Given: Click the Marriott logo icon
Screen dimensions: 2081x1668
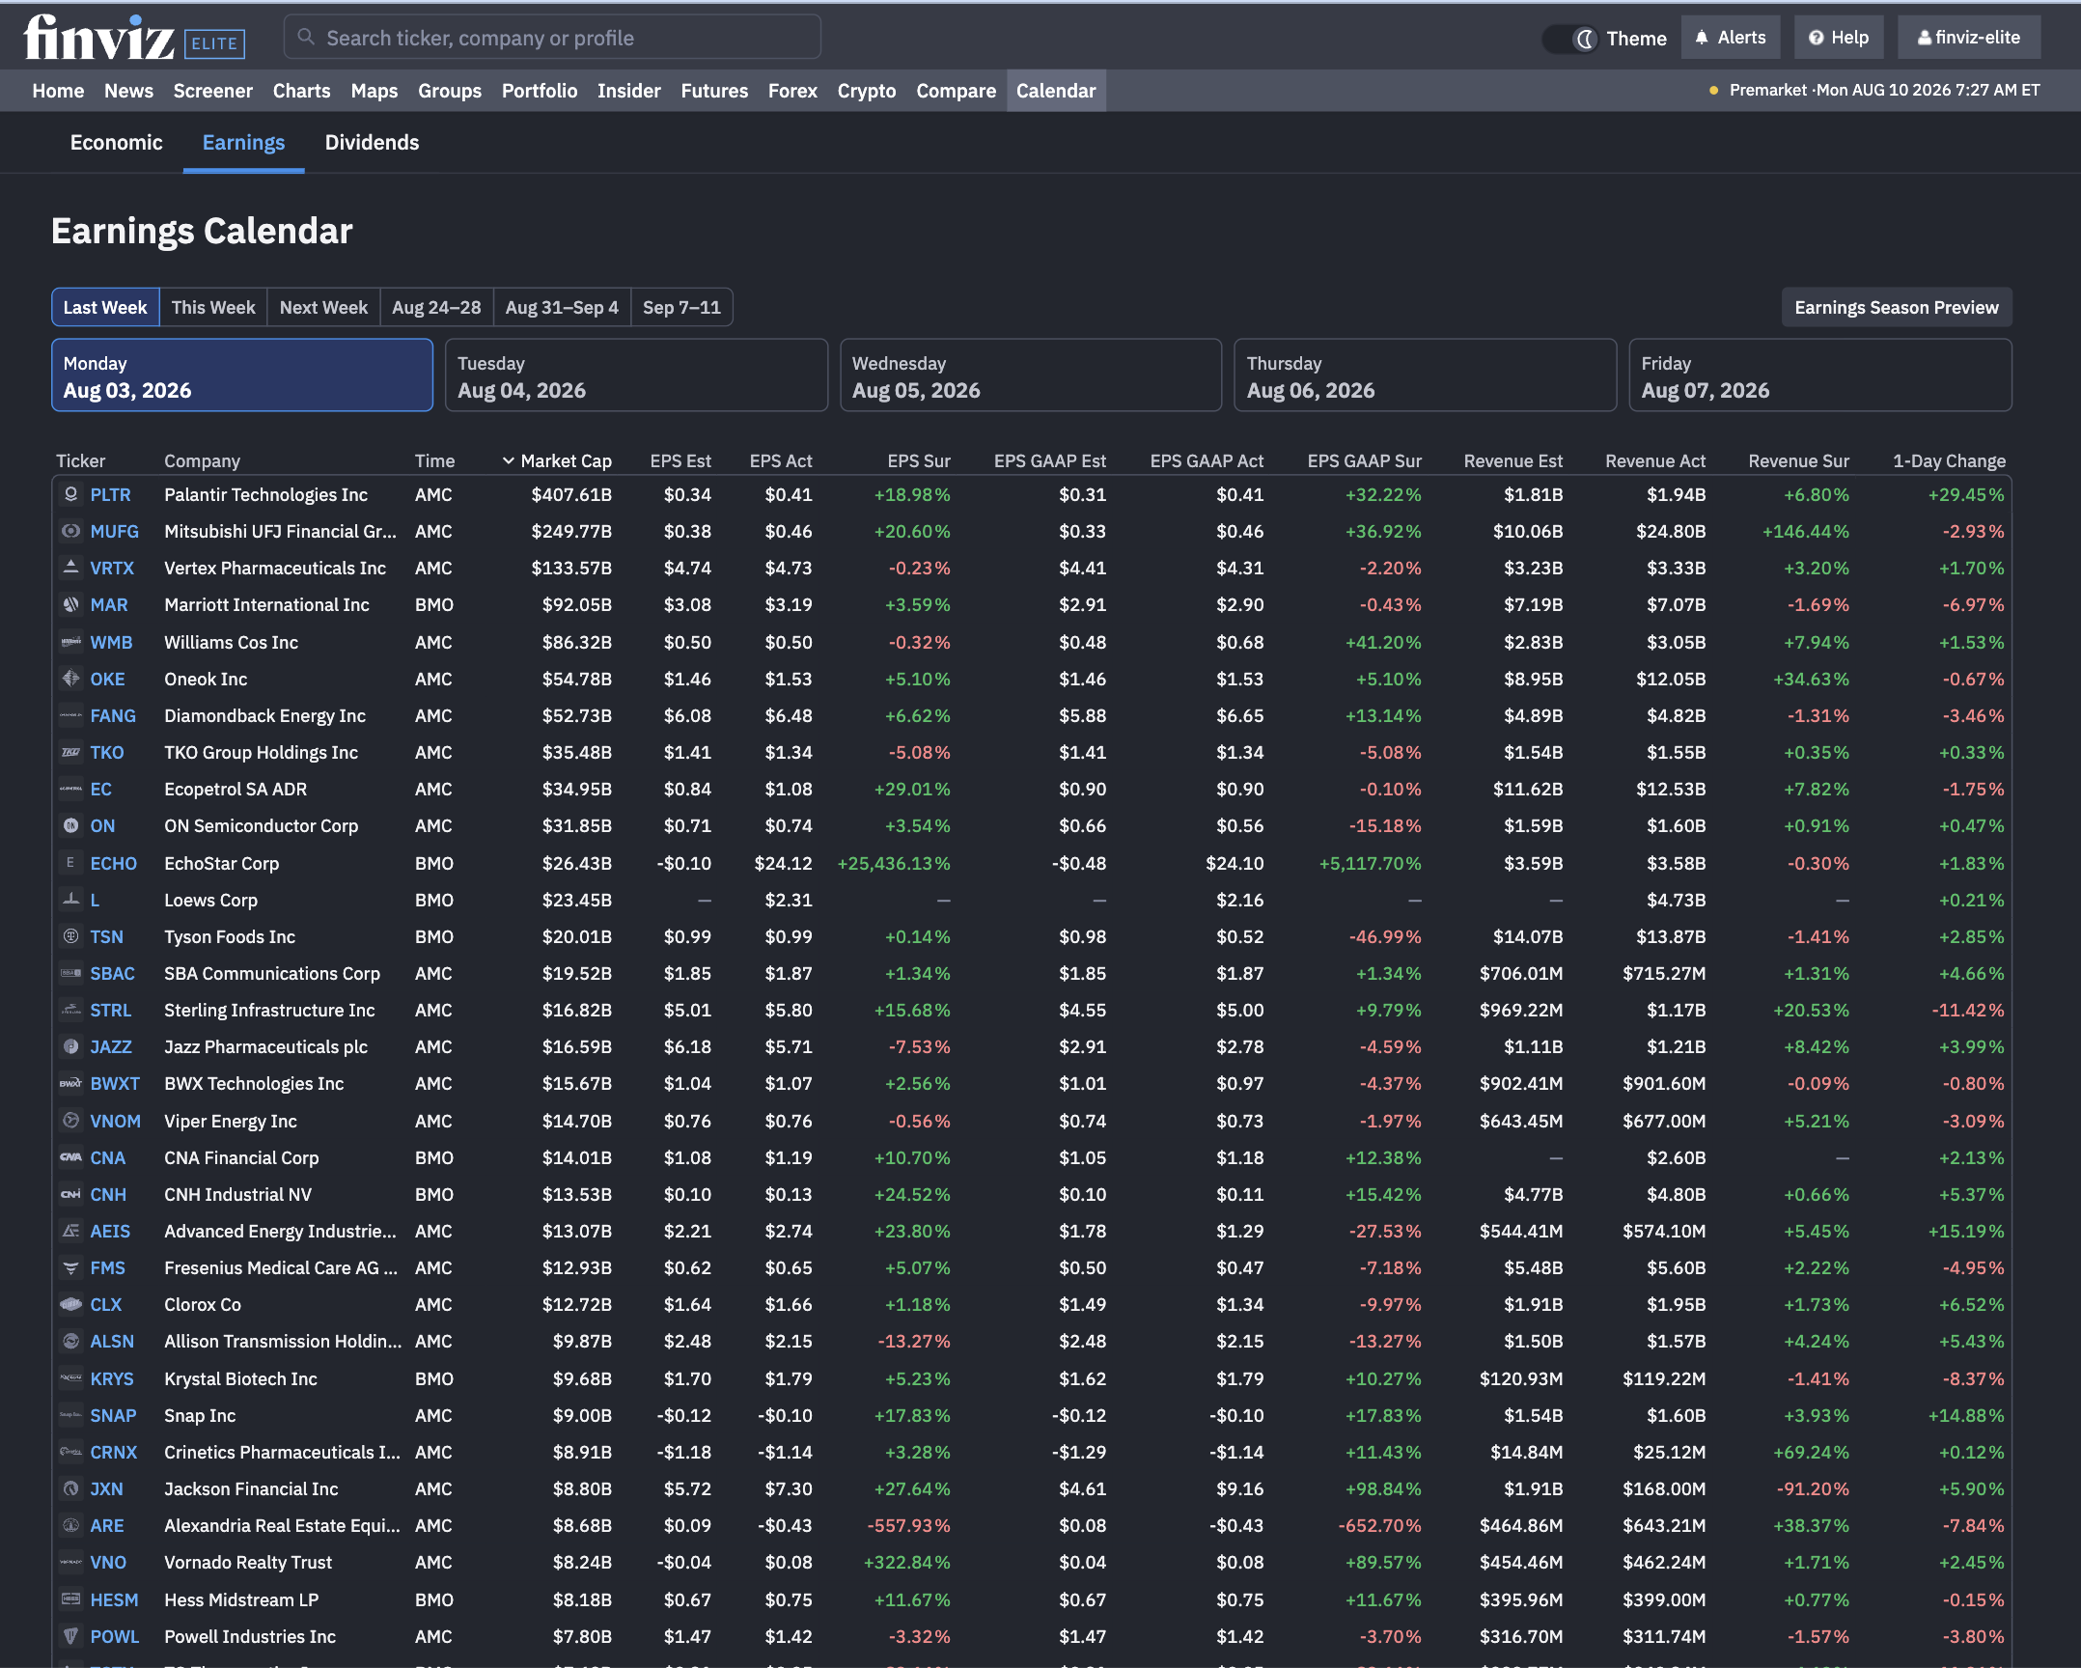Looking at the screenshot, I should point(70,604).
